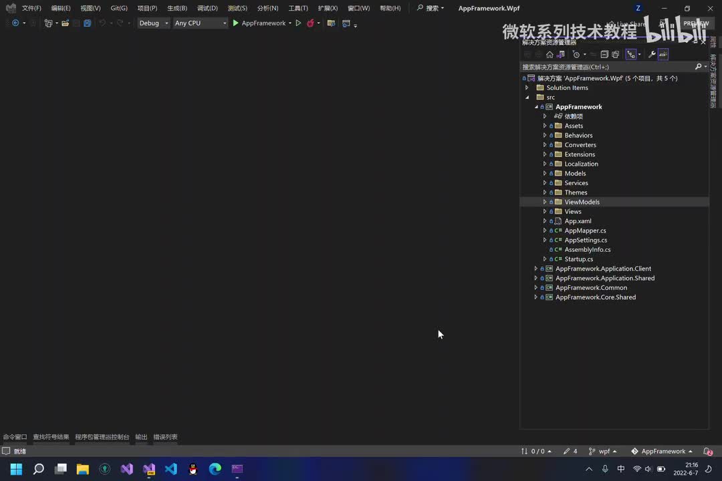
Task: Select the Startup.cs file
Action: pos(579,259)
